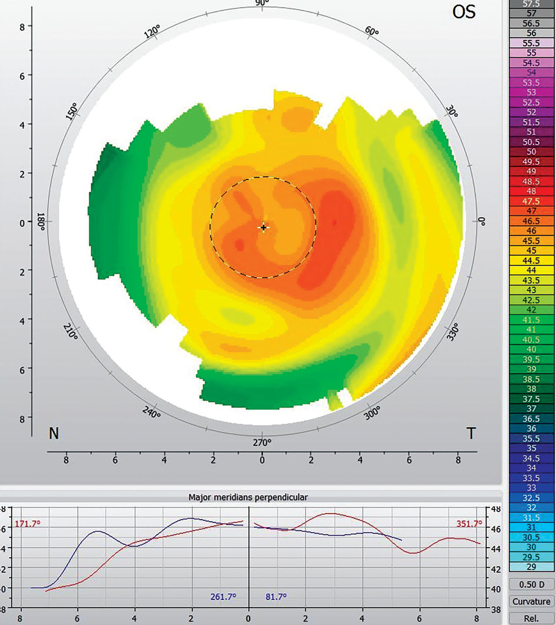Click the red 351.7° meridian label
Viewport: 556px width, 625px height.
click(x=469, y=524)
